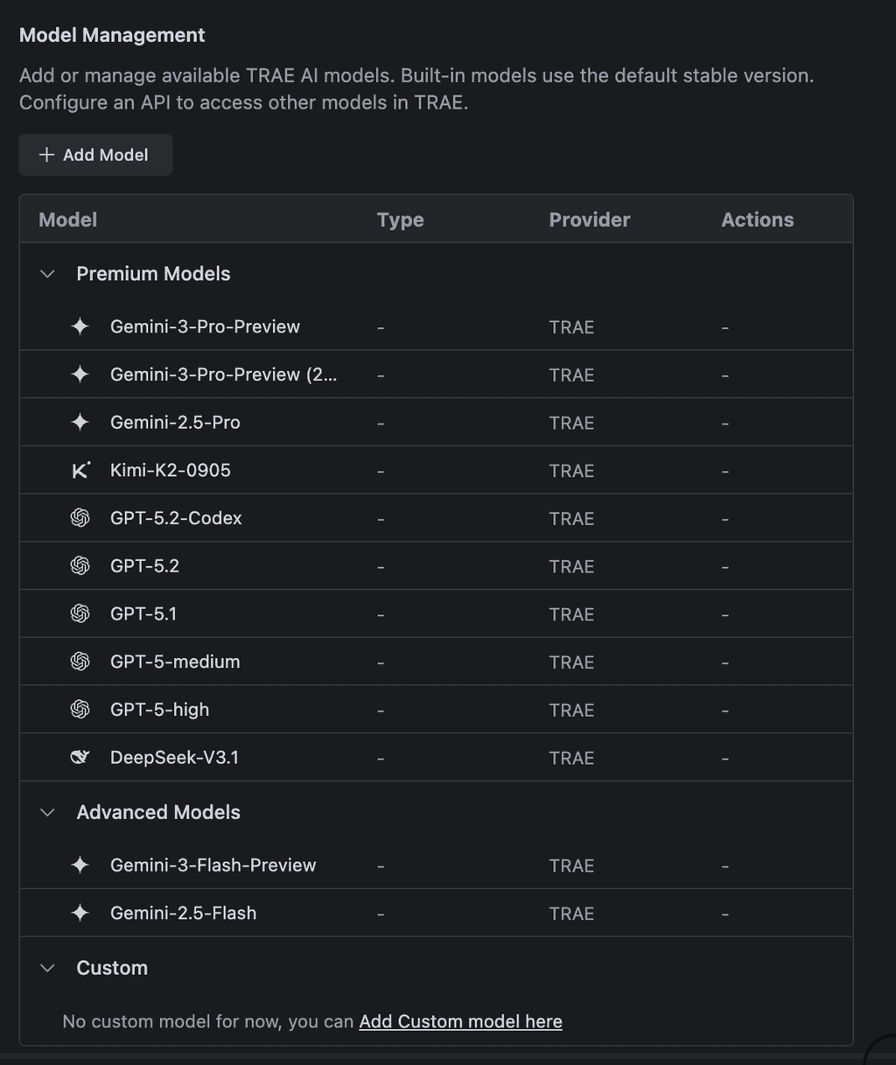Click the Kimi logo beside Kimi-K2-0905

click(80, 470)
